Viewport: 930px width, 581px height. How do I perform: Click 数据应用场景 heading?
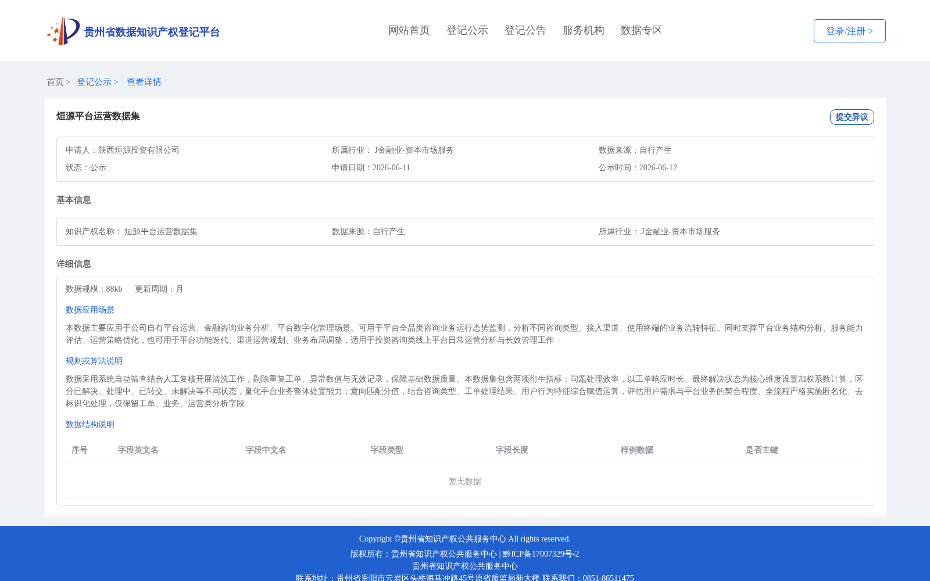[x=90, y=310]
